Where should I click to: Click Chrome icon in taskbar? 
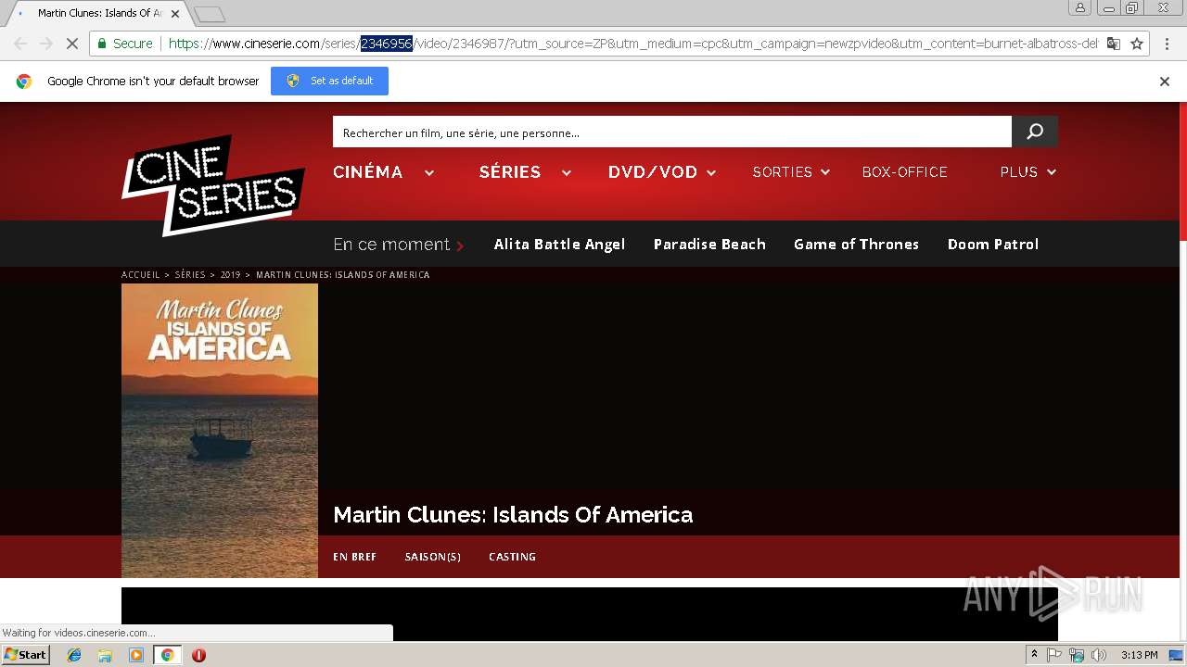point(167,655)
